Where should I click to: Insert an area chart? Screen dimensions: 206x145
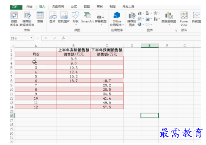click(x=148, y=19)
